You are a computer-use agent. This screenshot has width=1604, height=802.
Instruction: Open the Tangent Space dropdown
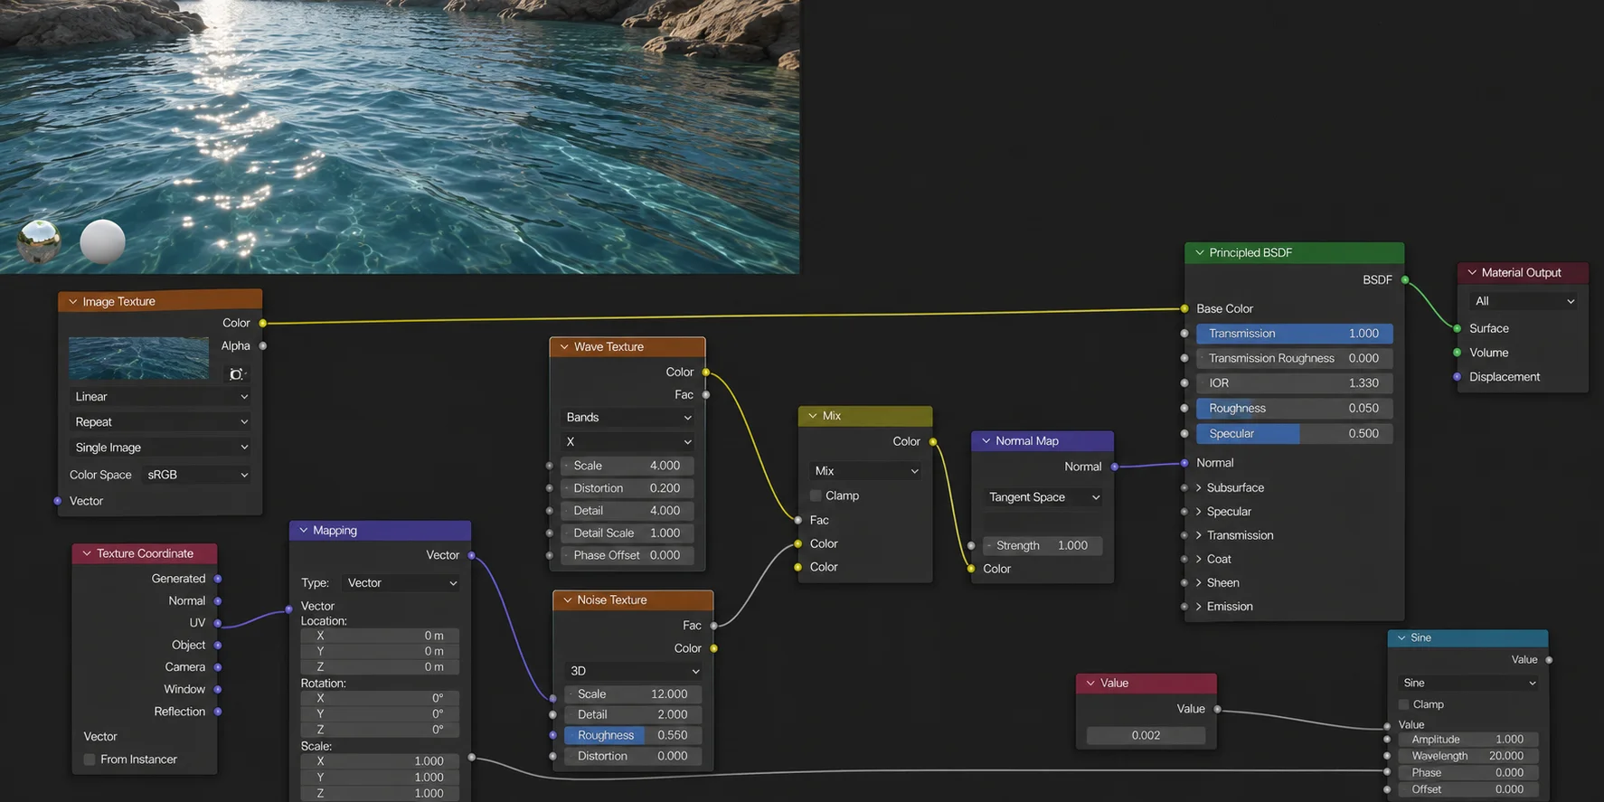tap(1043, 497)
